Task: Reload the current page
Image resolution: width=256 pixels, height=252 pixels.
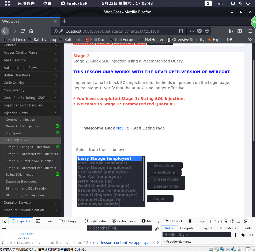Action: pyautogui.click(x=22, y=31)
